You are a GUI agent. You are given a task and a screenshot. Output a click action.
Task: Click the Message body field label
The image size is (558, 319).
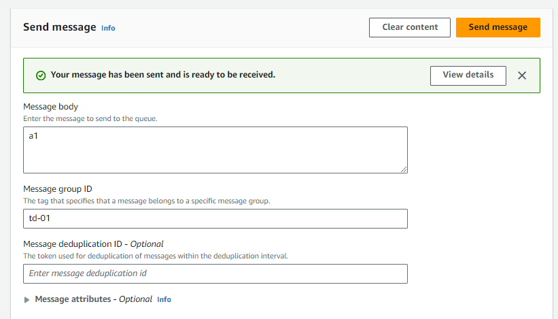click(50, 107)
